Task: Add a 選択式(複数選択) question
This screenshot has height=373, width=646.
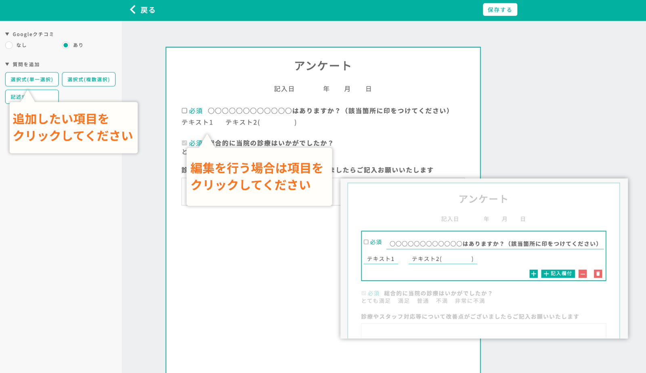Action: [89, 79]
